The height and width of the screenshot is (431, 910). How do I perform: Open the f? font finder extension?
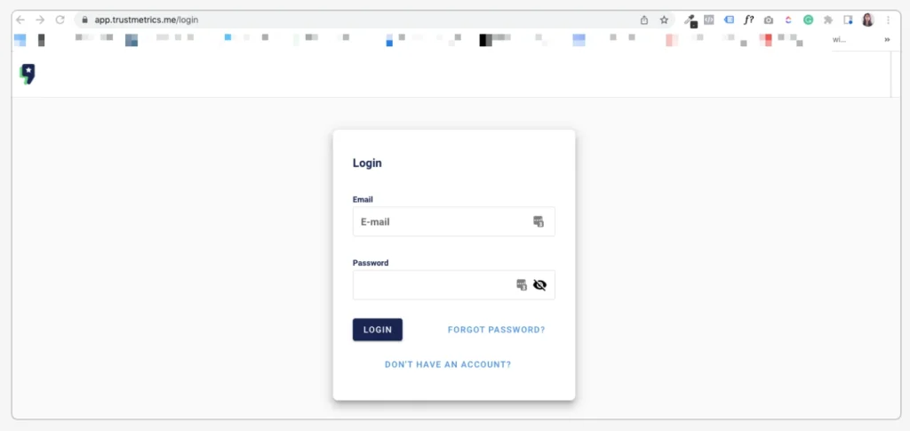[748, 20]
